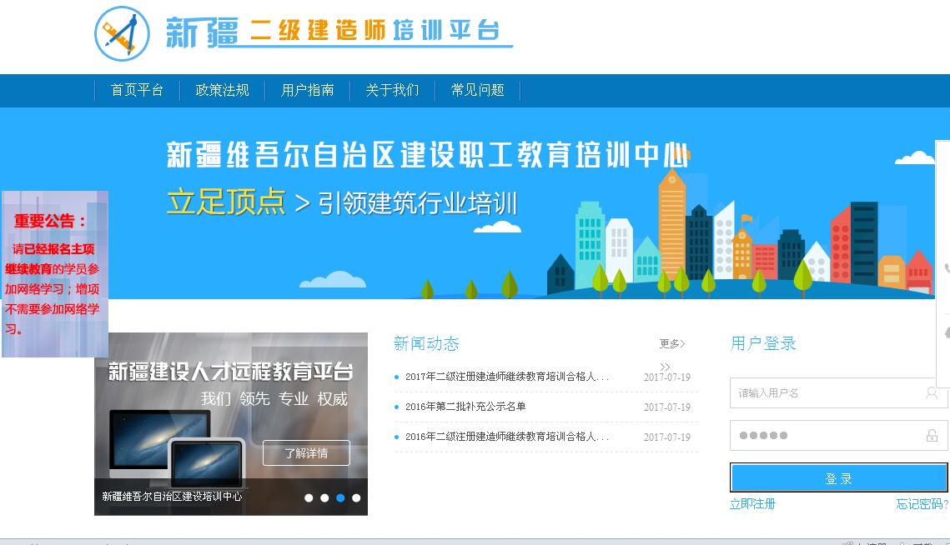Click the 了解详情 button on the slide
Screen dimensions: 950x545
pyautogui.click(x=306, y=453)
